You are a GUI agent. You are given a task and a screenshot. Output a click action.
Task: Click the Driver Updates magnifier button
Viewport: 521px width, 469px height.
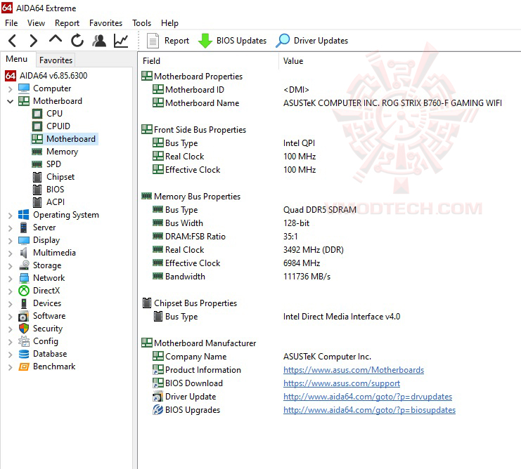click(312, 41)
